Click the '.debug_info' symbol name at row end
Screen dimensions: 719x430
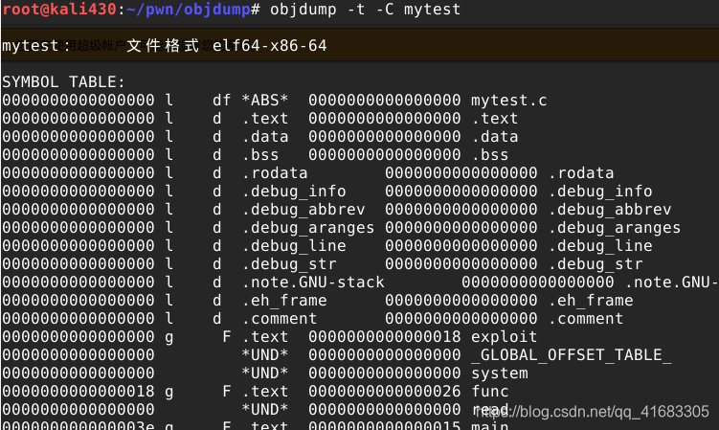(x=599, y=191)
